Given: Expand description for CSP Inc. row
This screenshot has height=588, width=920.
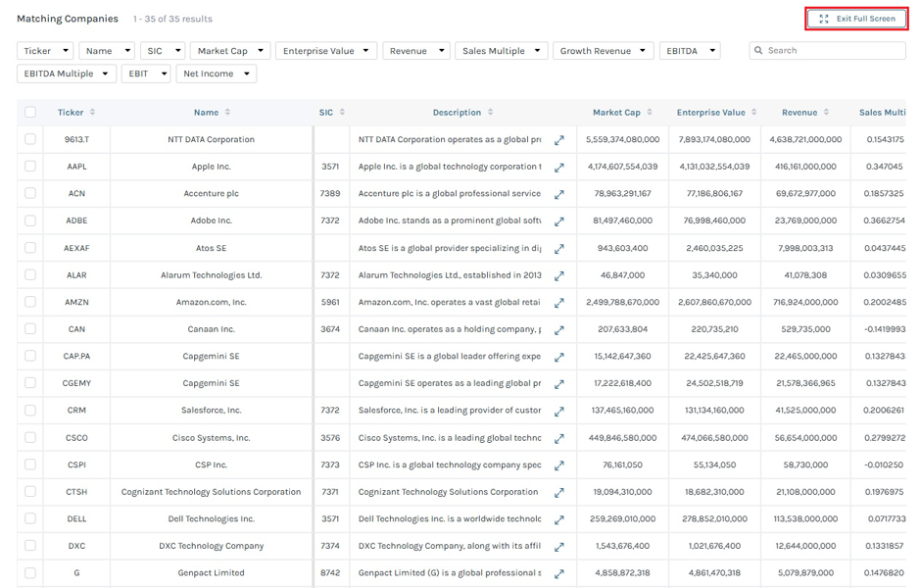Looking at the screenshot, I should (559, 465).
